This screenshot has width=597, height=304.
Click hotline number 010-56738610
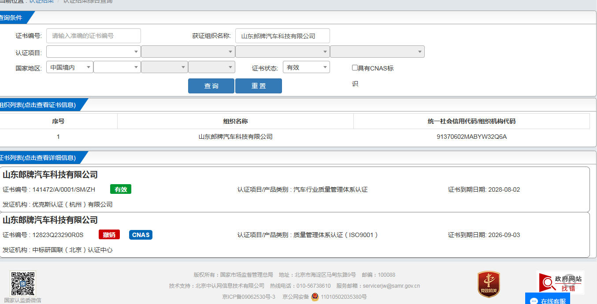click(313, 286)
